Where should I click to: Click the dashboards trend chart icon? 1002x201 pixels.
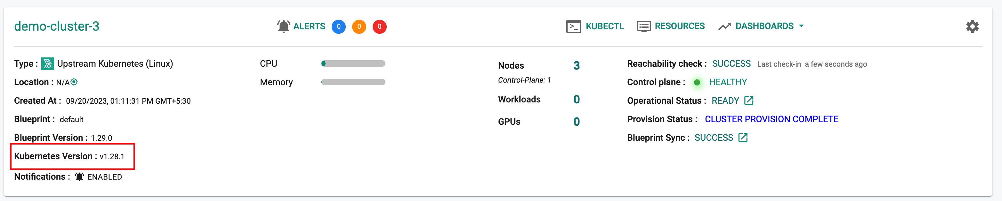[725, 26]
